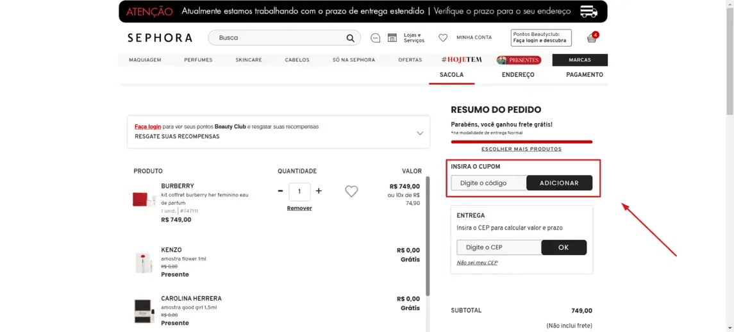The height and width of the screenshot is (332, 734).
Task: Add Burberry kit to favorites heart
Action: 351,191
